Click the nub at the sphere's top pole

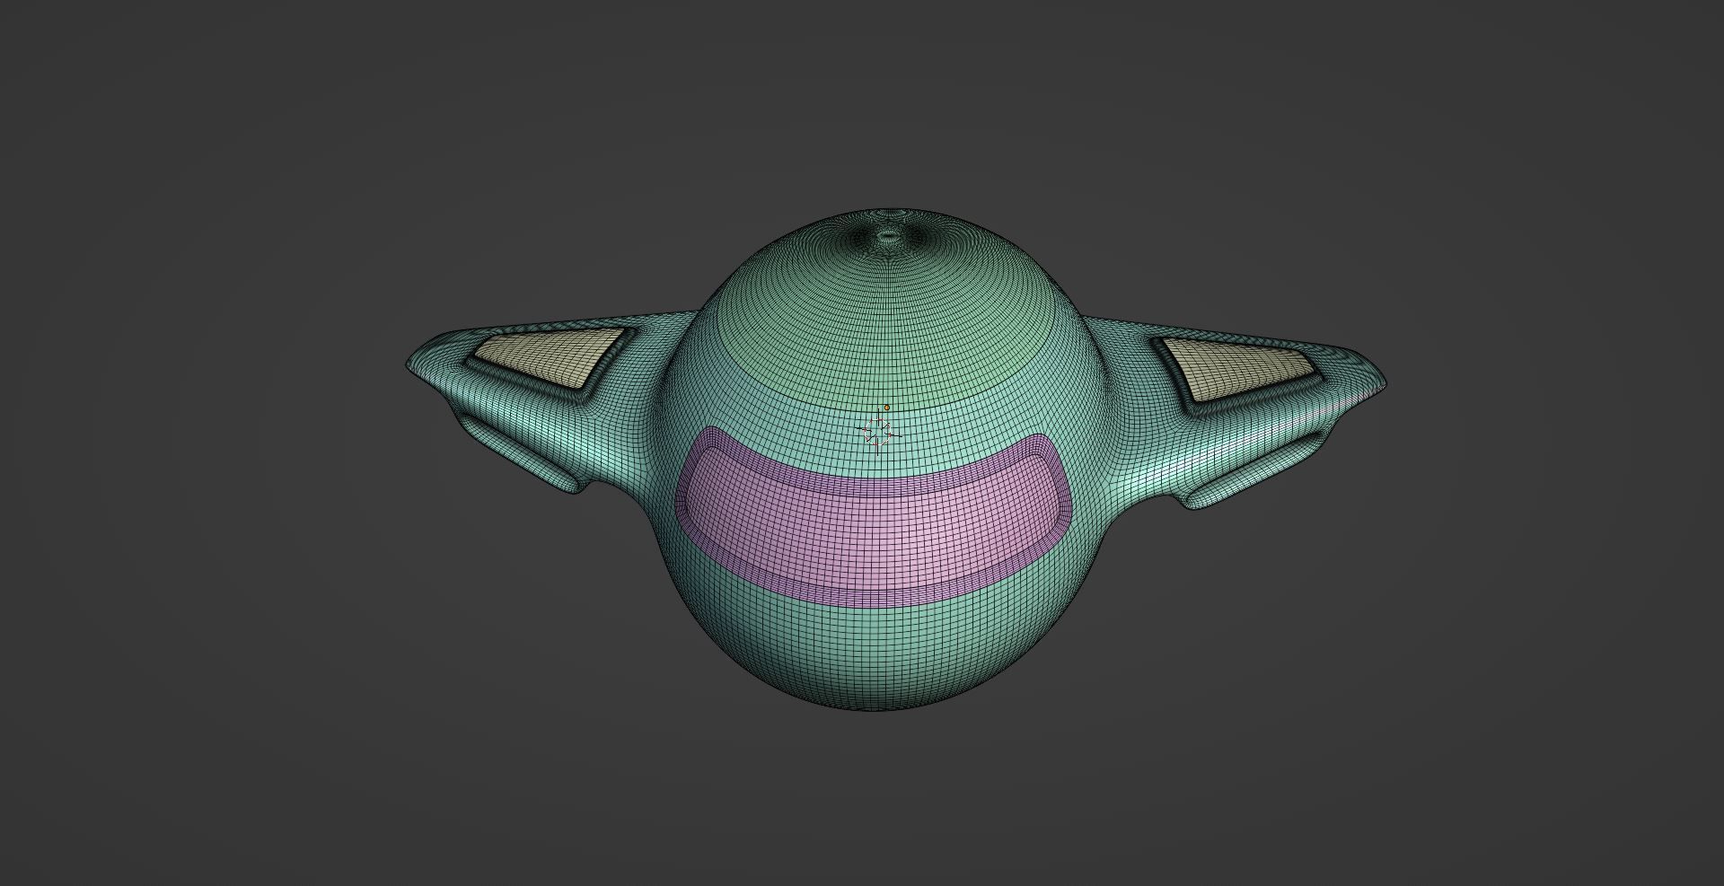[x=888, y=236]
